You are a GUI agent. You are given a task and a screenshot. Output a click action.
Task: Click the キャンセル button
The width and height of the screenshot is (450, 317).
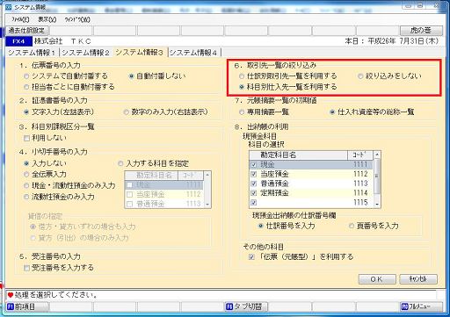point(418,279)
